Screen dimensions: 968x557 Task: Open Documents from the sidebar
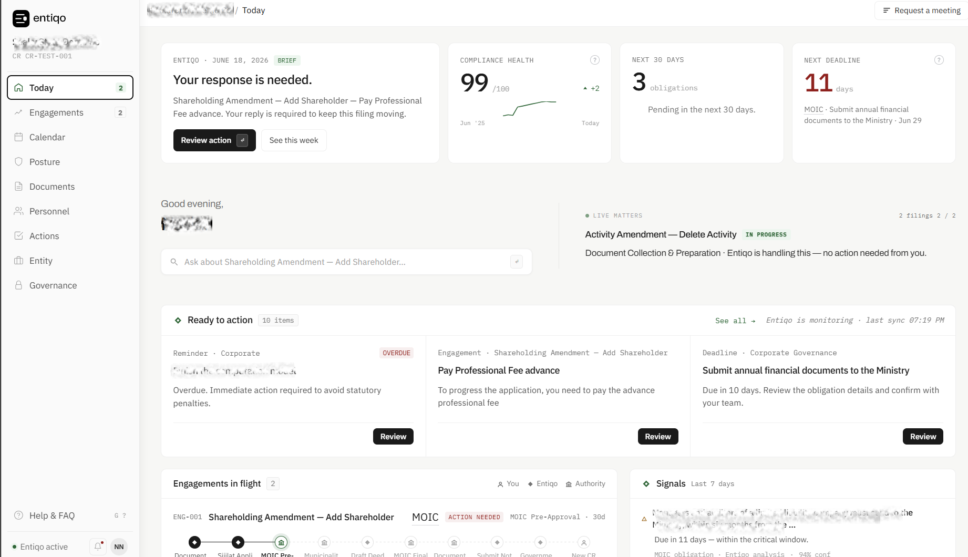click(x=70, y=187)
